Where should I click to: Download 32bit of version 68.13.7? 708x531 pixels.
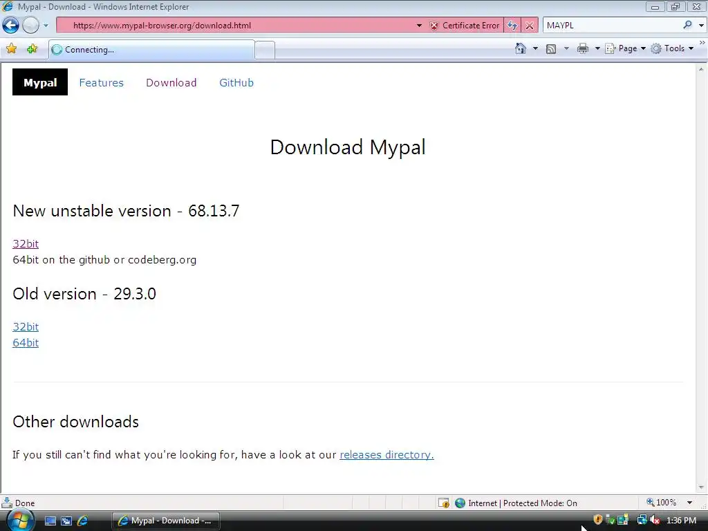tap(26, 243)
